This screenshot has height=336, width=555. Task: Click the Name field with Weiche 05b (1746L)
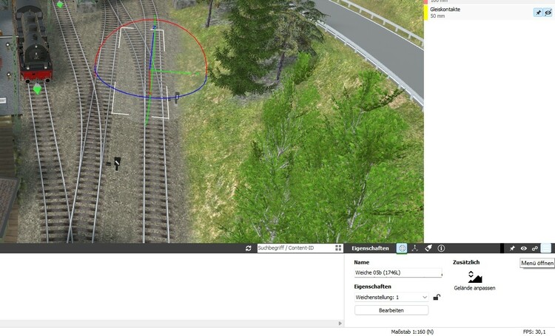click(x=398, y=272)
